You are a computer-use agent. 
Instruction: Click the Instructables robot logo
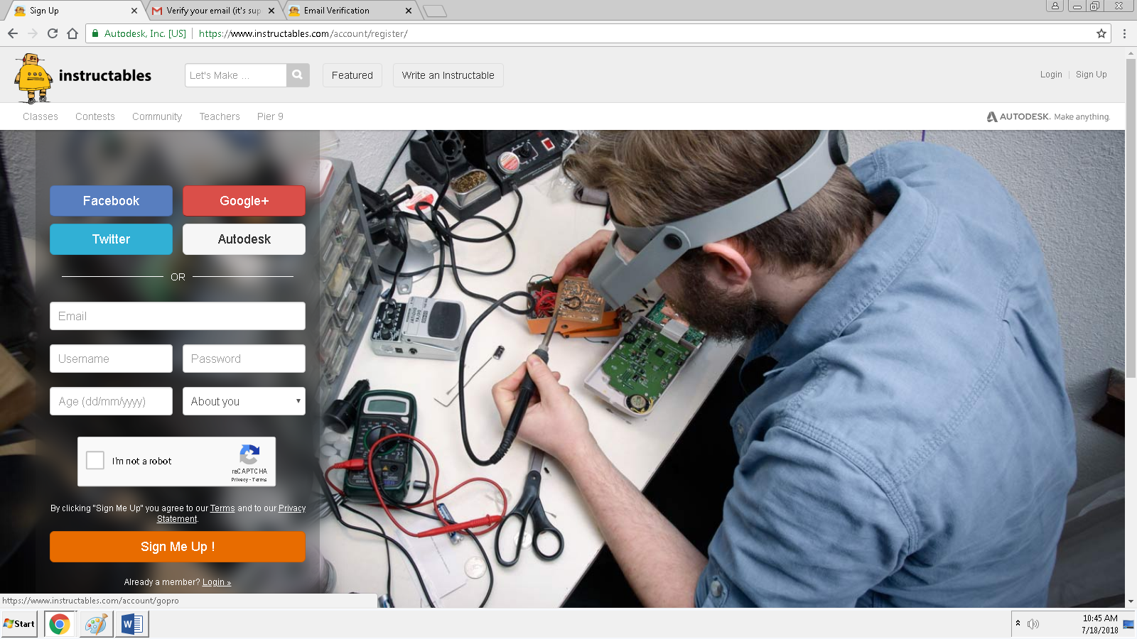pyautogui.click(x=33, y=78)
